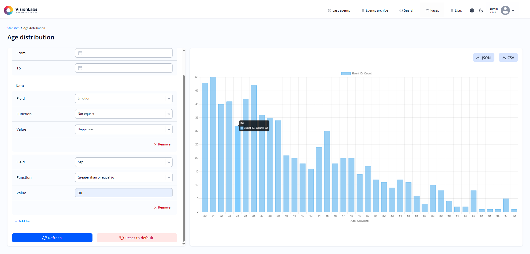Image resolution: width=530 pixels, height=254 pixels.
Task: Open the calendar icon in From field
Action: pyautogui.click(x=80, y=53)
